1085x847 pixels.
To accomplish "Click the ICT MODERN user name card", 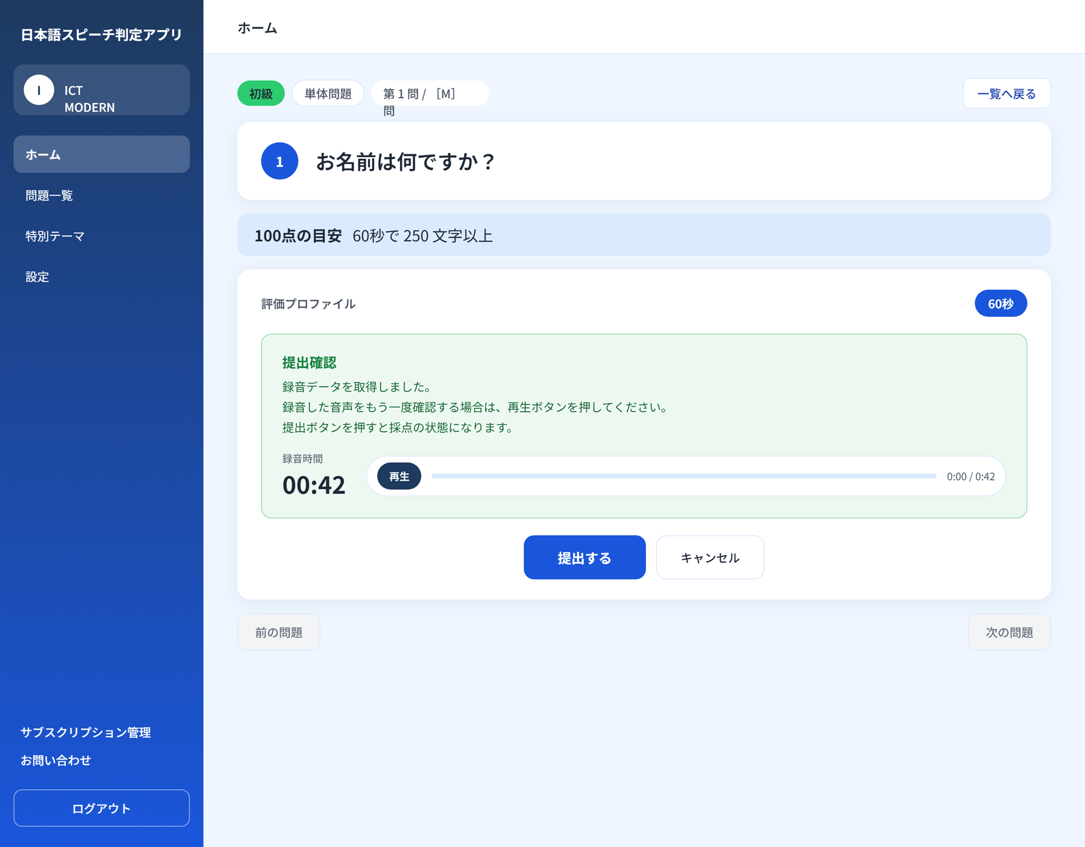I will [x=101, y=90].
